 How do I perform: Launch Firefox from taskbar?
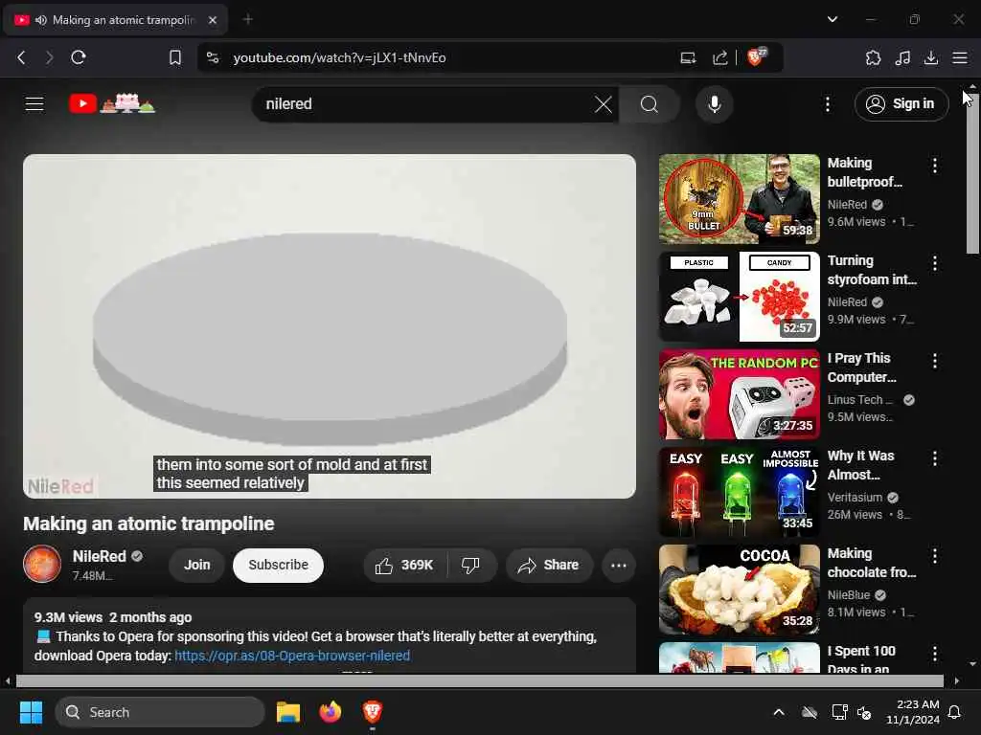pyautogui.click(x=331, y=712)
